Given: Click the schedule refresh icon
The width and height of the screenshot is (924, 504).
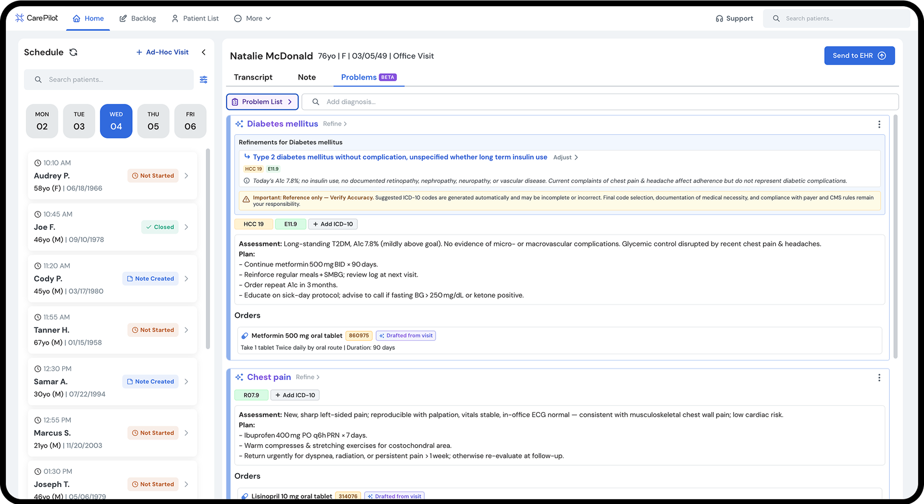Looking at the screenshot, I should pyautogui.click(x=74, y=52).
